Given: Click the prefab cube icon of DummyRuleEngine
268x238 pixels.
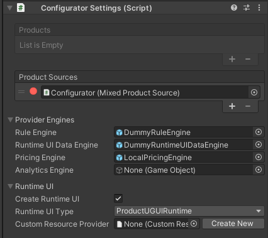Looking at the screenshot, I should [x=119, y=133].
